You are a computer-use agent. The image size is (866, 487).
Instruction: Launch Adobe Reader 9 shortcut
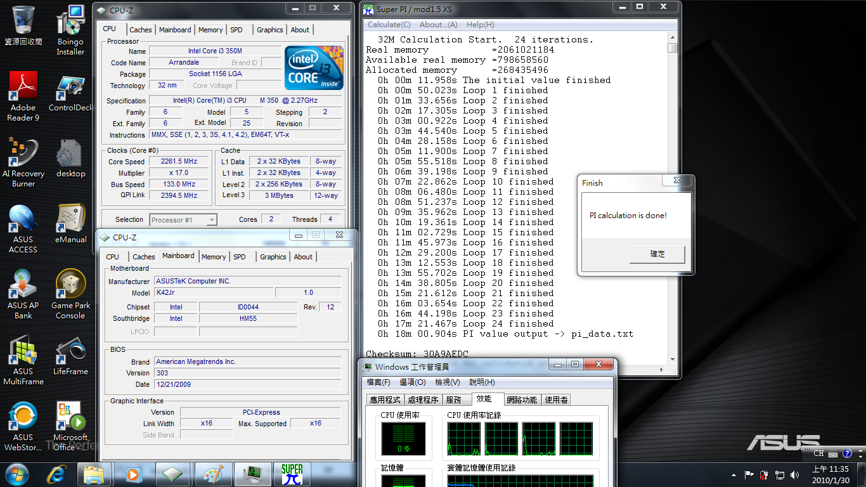click(x=23, y=96)
